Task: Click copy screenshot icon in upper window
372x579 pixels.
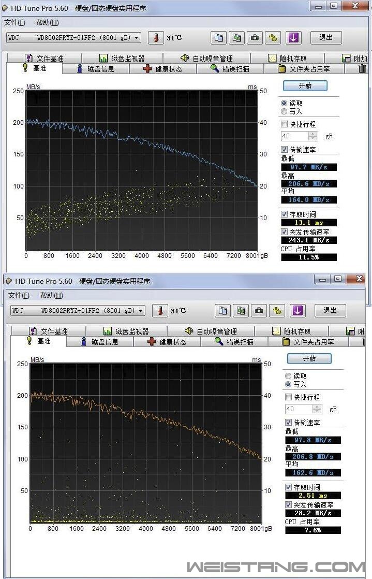Action: coord(236,38)
